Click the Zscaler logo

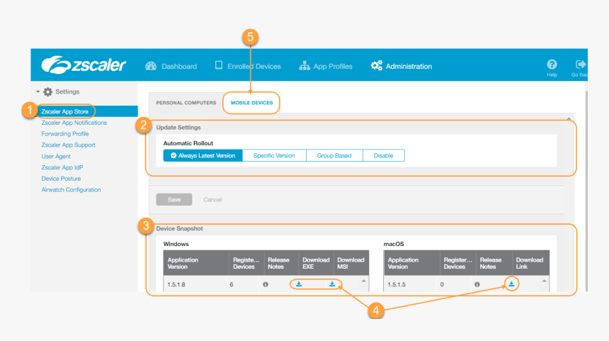coord(84,66)
